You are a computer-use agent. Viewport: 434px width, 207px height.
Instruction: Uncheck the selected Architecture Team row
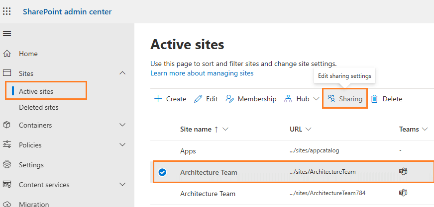pyautogui.click(x=162, y=172)
